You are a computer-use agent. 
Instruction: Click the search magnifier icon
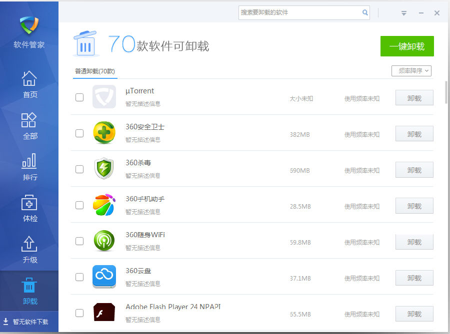(365, 12)
